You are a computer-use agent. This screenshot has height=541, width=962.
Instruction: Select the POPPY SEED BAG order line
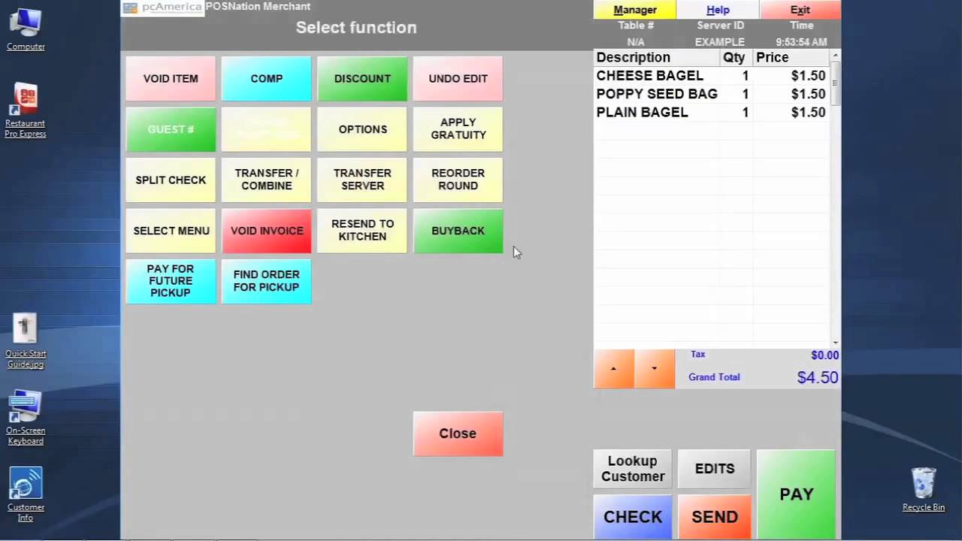click(x=711, y=94)
